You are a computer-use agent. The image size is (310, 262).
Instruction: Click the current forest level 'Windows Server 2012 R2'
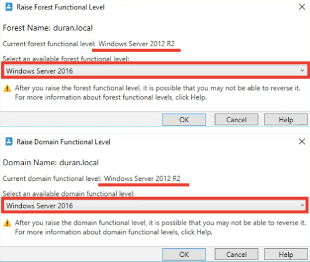pos(136,44)
